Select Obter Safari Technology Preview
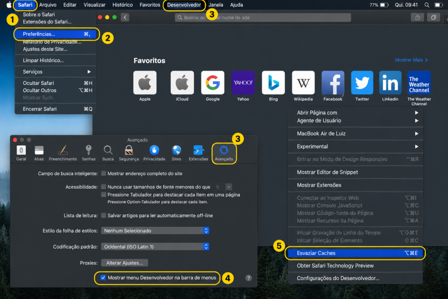Screen dimensions: 448x299 [355, 266]
